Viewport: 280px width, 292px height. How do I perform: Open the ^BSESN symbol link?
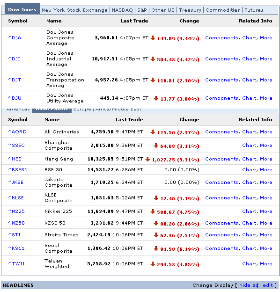click(x=18, y=170)
